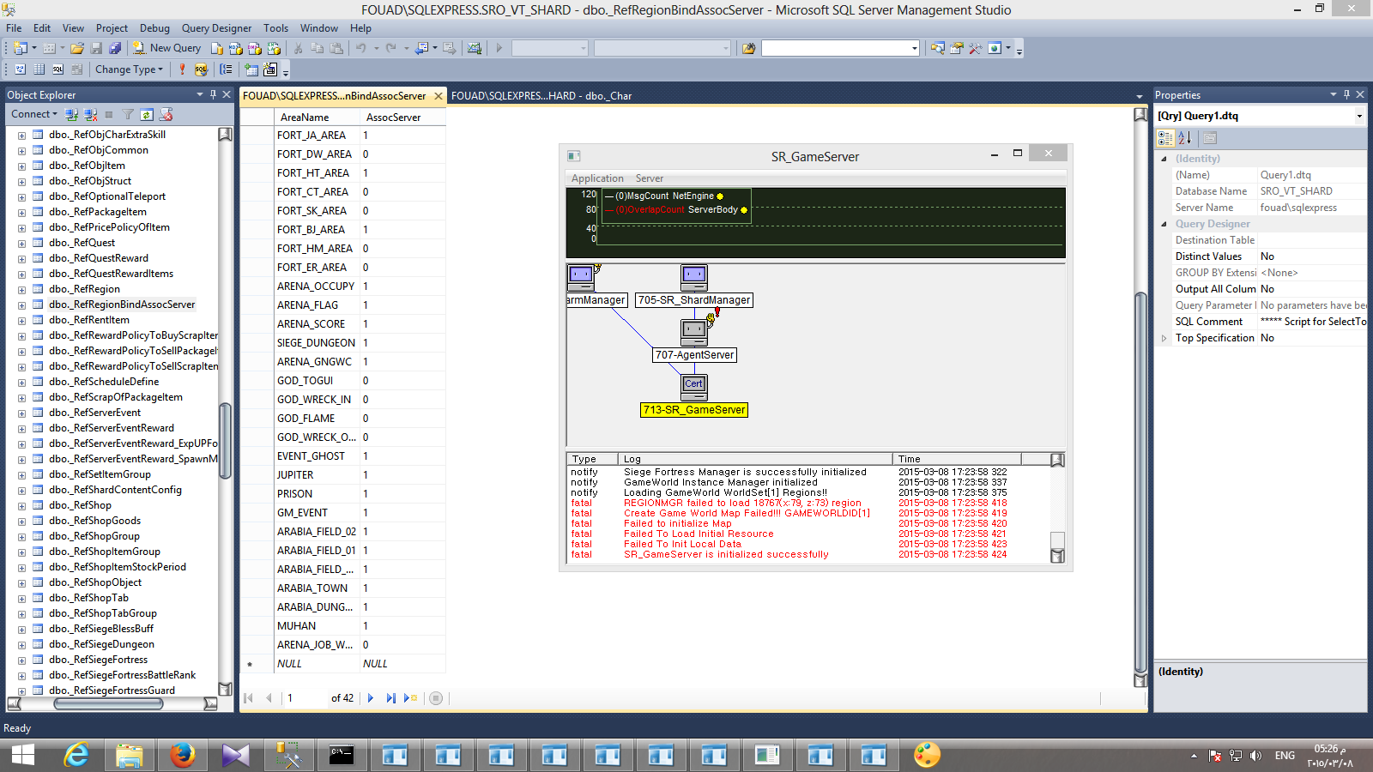
Task: Open Firefox from the Windows taskbar
Action: point(182,755)
